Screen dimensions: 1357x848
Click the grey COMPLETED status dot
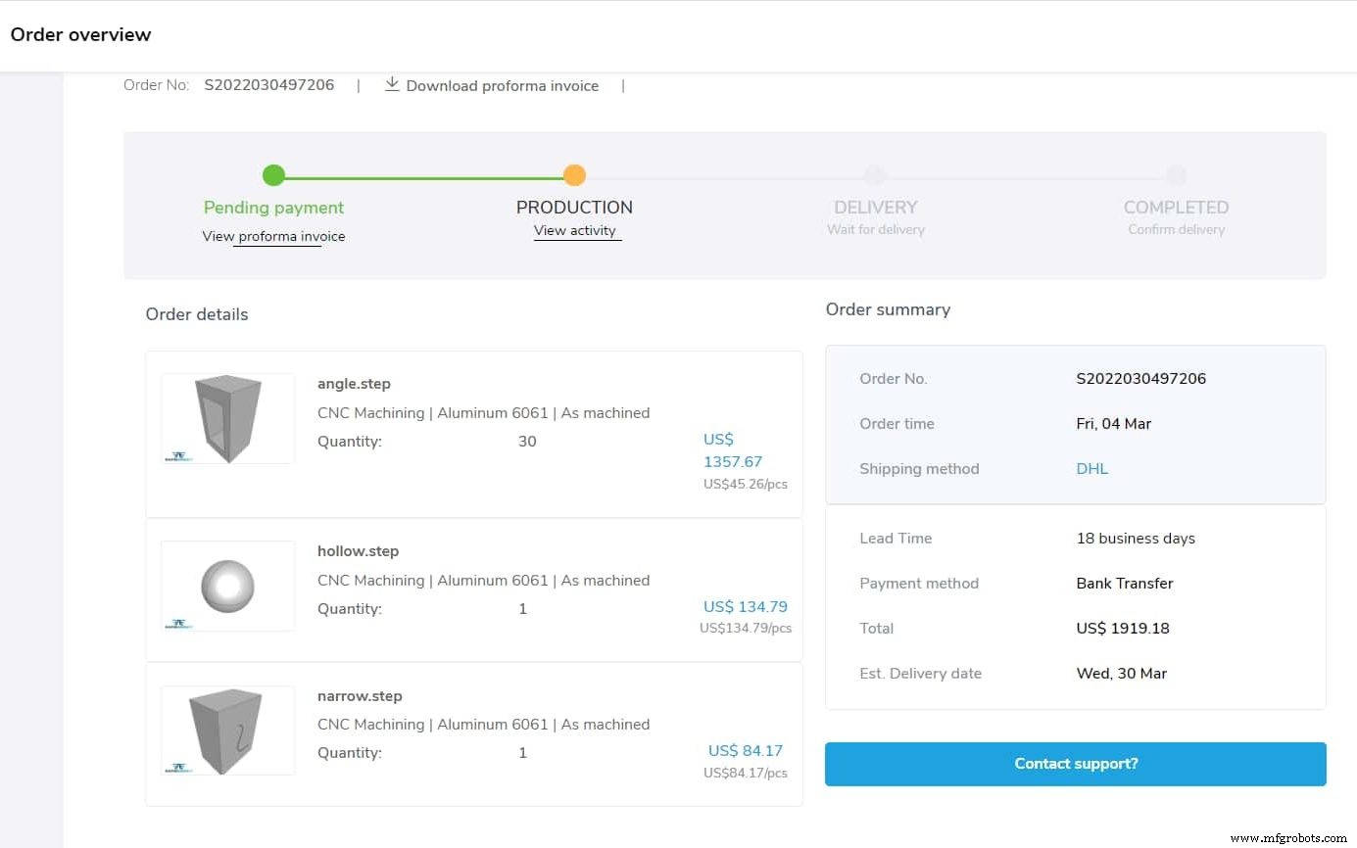point(1176,175)
